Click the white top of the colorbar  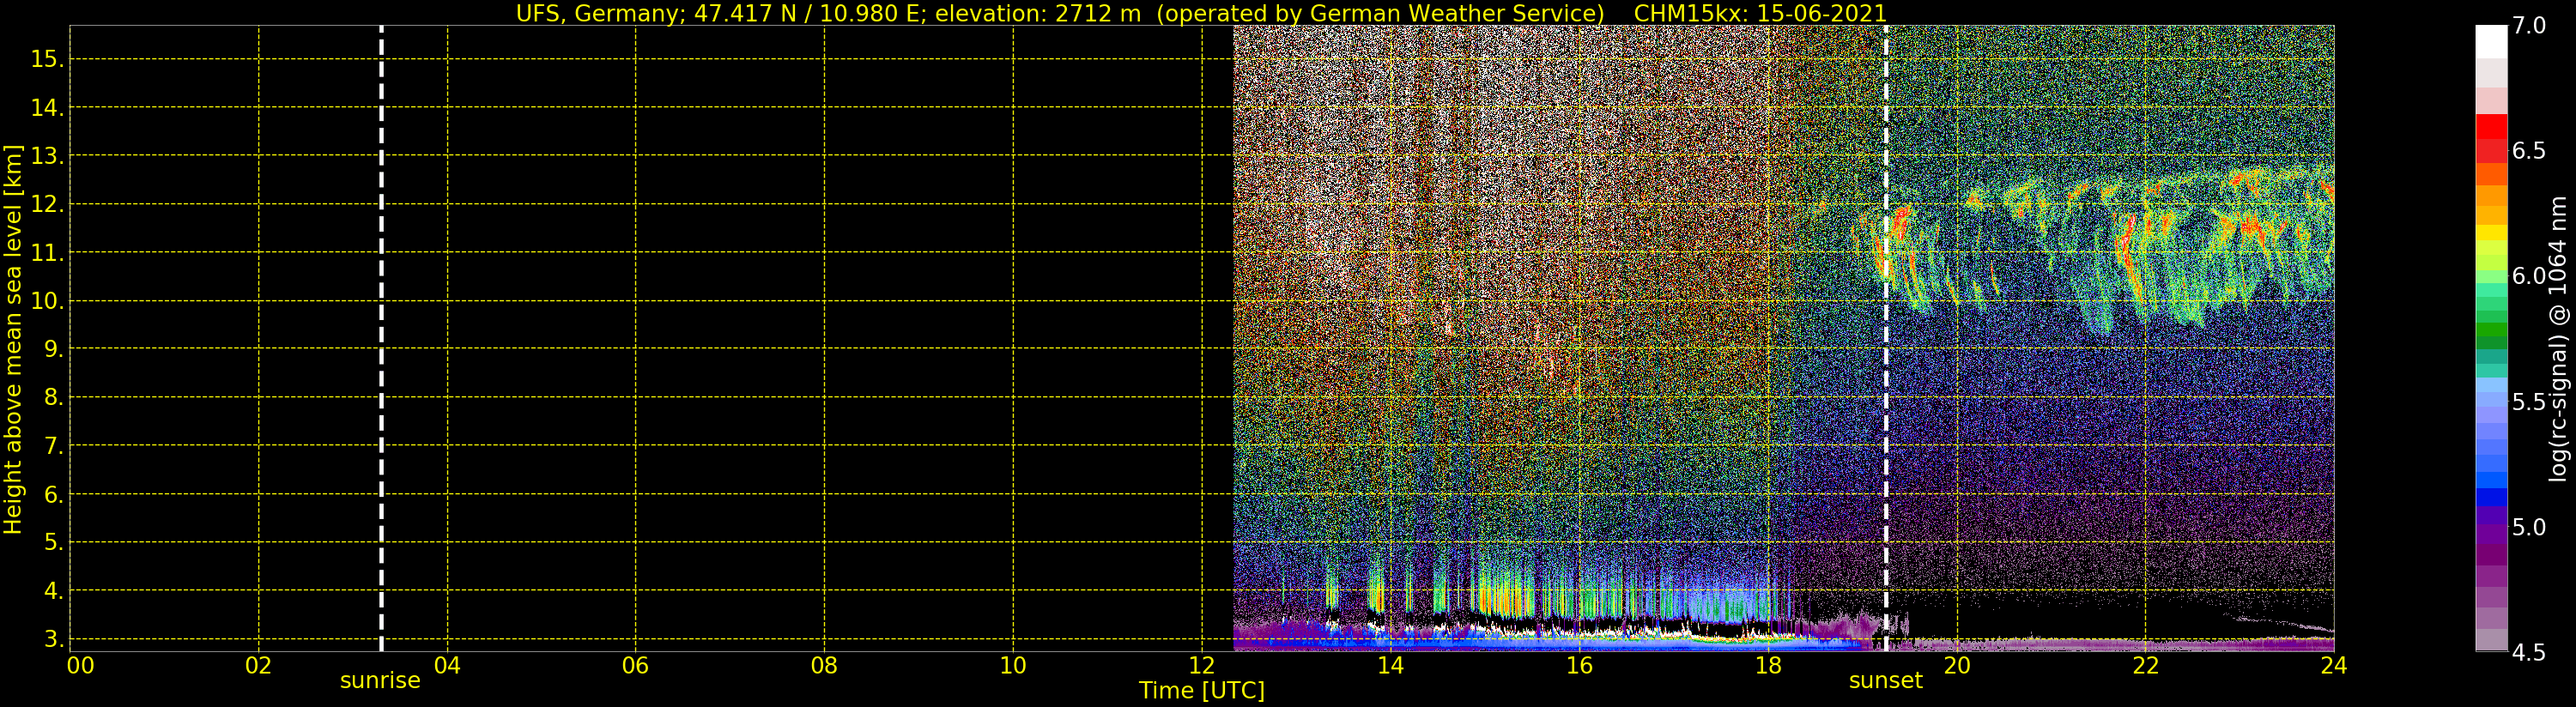click(x=2491, y=41)
